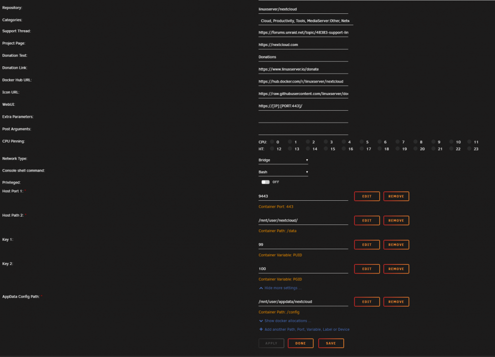The image size is (495, 357).
Task: Focus the AppData Config Path field
Action: 303,302
